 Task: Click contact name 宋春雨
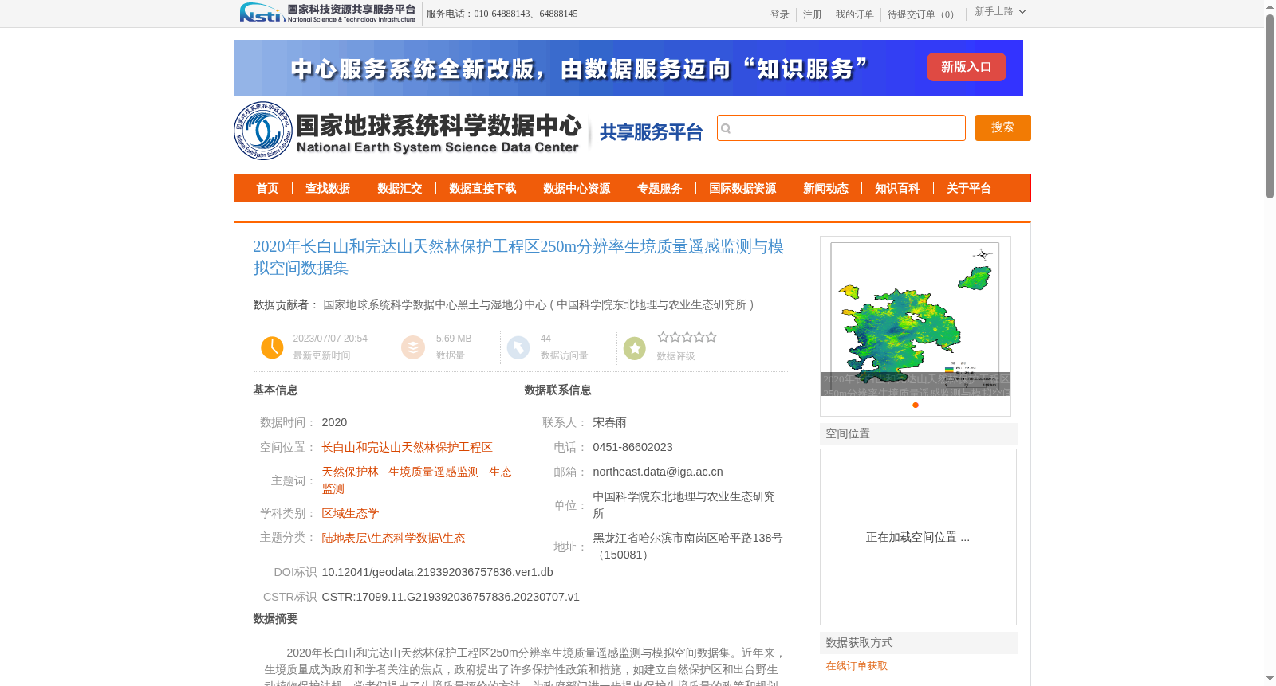(x=609, y=422)
